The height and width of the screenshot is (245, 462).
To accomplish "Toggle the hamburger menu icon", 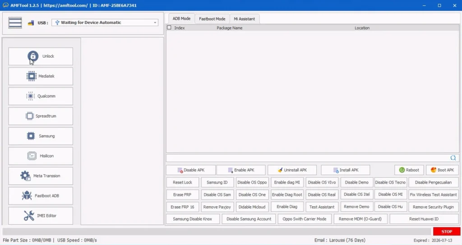I will point(15,23).
